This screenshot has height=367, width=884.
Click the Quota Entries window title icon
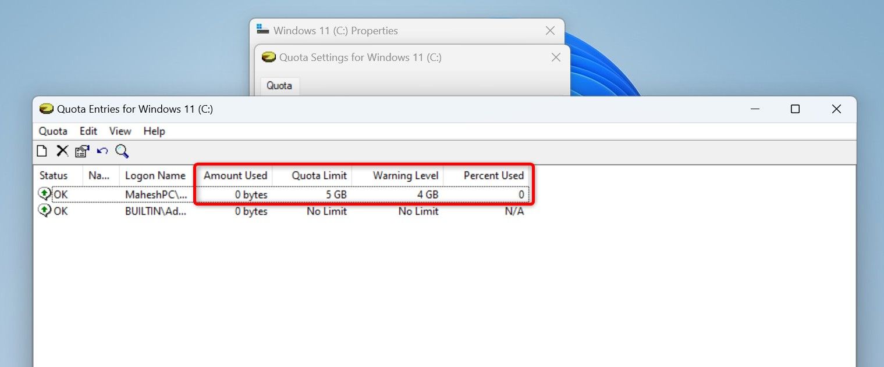tap(47, 109)
